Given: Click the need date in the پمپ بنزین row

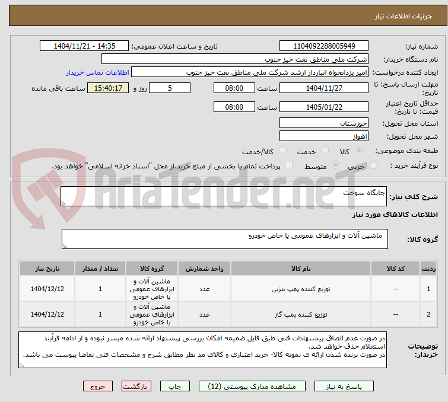Looking at the screenshot, I should click(47, 289).
